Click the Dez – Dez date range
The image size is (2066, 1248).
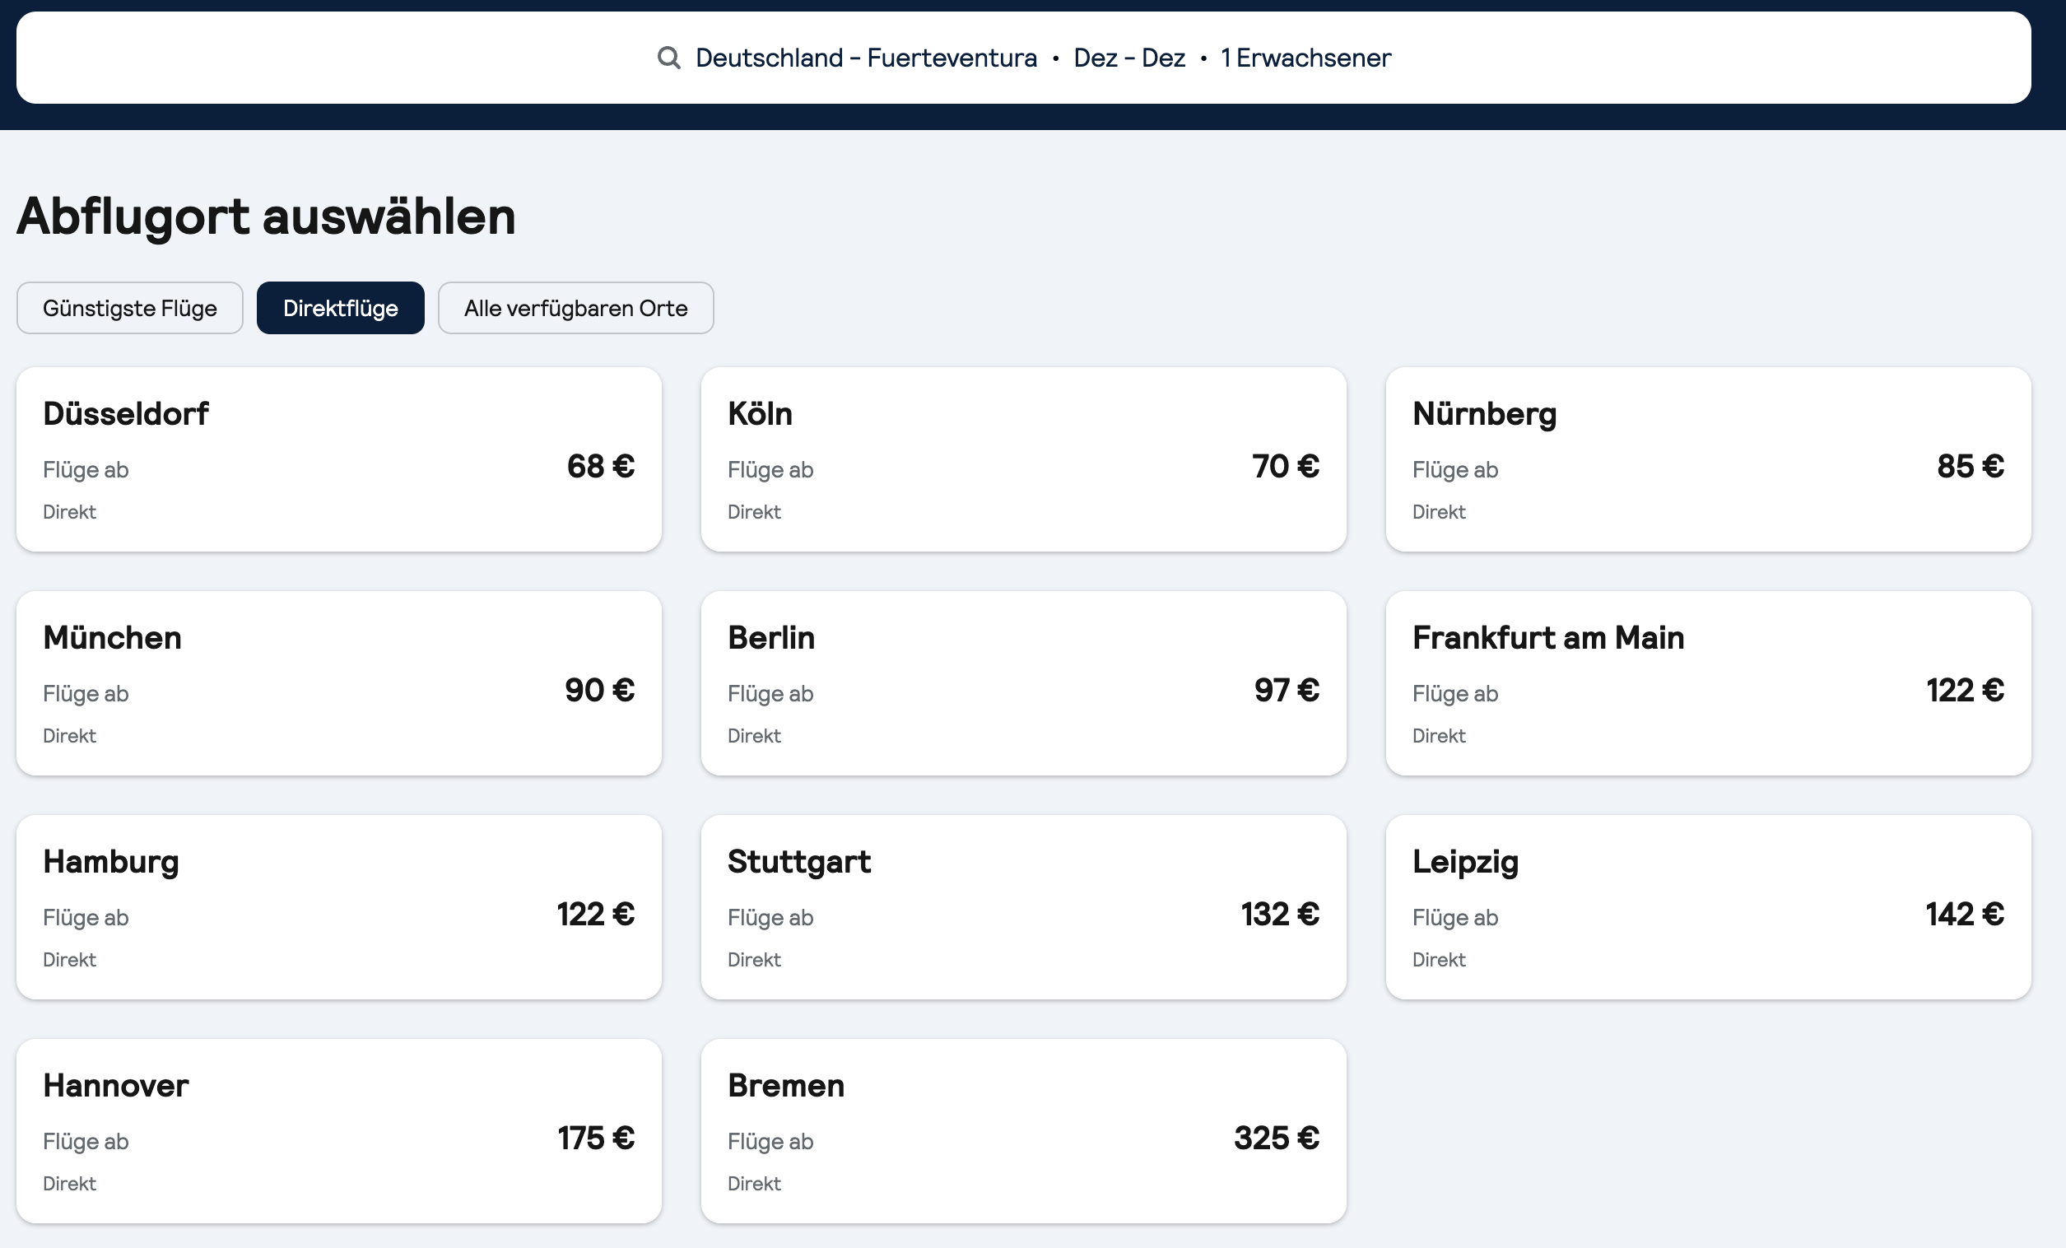click(1128, 58)
